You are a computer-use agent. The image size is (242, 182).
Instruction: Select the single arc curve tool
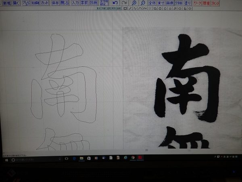tap(140, 8)
